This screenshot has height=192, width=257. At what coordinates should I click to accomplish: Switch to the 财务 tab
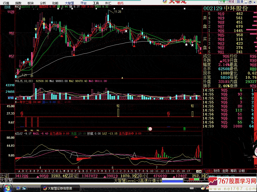coord(217,171)
